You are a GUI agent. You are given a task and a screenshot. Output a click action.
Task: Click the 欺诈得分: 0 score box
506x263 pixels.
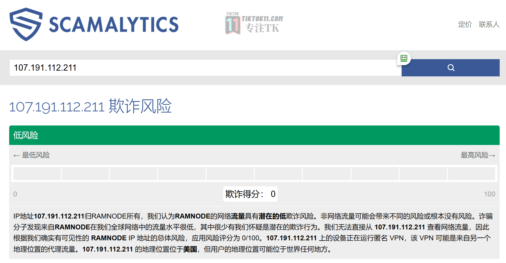(250, 194)
